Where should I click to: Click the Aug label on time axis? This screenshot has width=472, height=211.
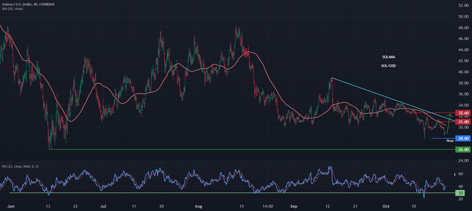[x=198, y=206]
